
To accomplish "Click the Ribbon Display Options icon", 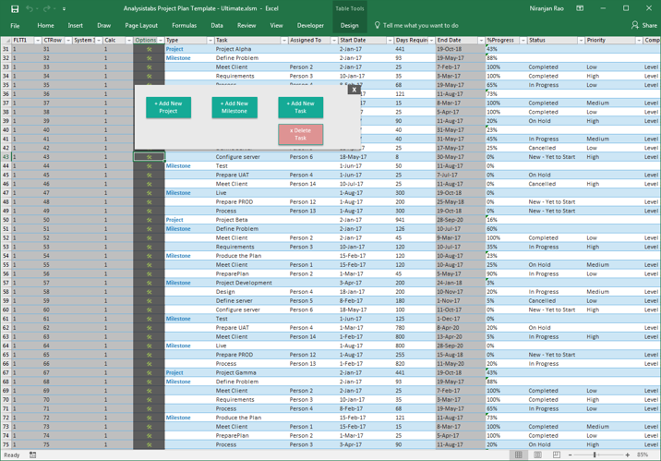I will 580,8.
